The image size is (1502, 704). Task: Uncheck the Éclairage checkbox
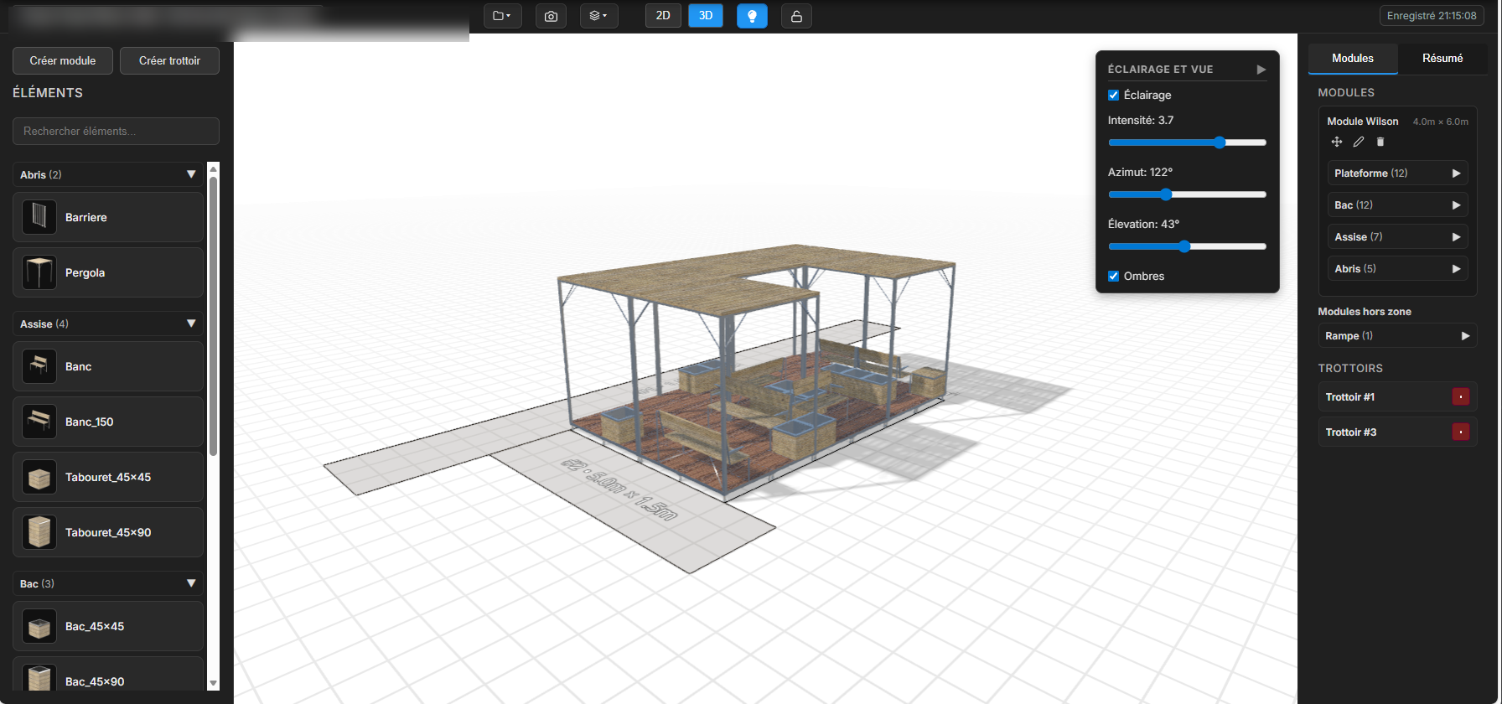click(x=1114, y=96)
